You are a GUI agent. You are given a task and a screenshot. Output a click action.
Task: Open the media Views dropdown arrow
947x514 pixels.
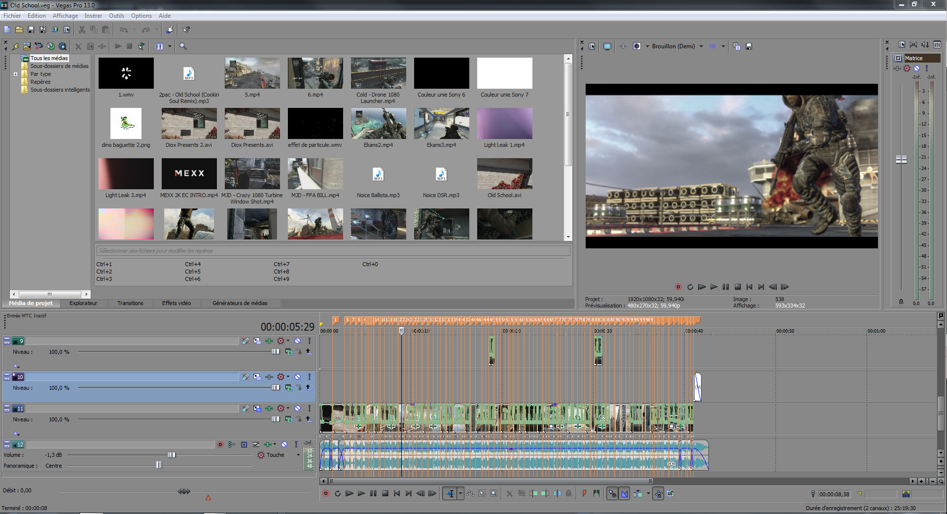pos(170,46)
